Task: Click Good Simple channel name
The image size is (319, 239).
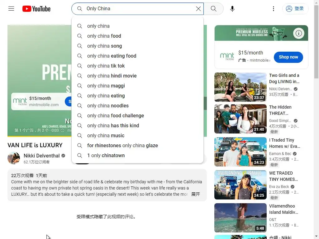Action: (280, 121)
